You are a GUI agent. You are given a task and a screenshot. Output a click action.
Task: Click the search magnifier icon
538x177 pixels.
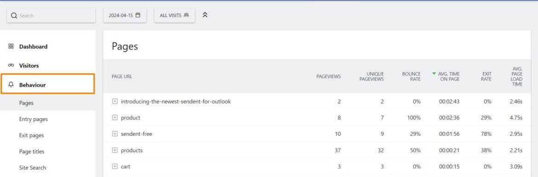[14, 16]
